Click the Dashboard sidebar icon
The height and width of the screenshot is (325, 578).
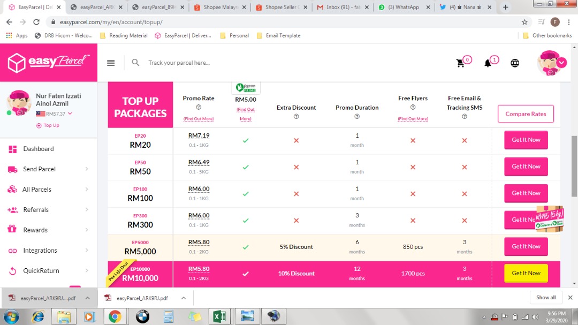tap(12, 149)
